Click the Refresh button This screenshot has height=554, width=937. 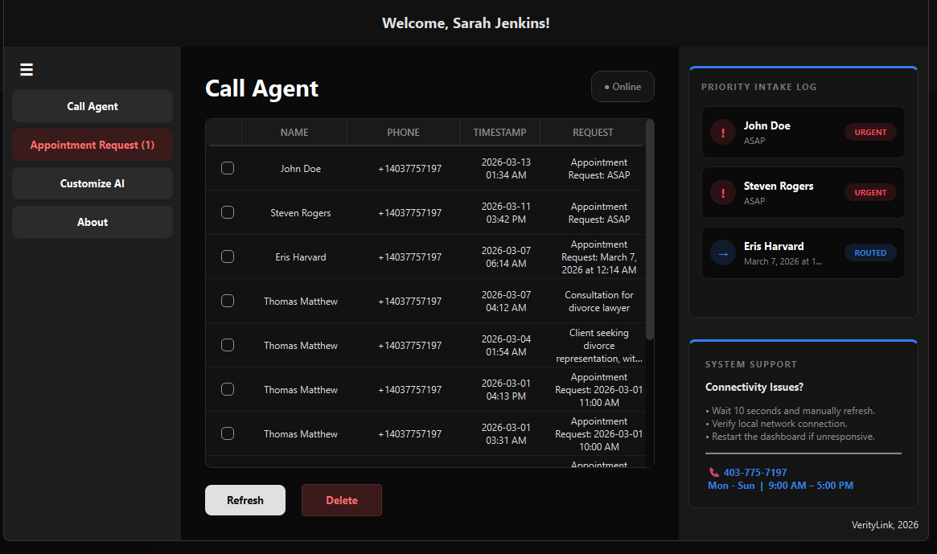point(245,499)
